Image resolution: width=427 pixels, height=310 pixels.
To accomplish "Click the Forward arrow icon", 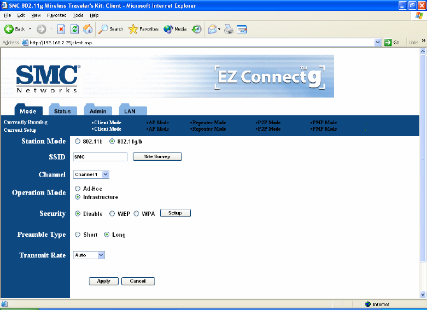I will (42, 29).
